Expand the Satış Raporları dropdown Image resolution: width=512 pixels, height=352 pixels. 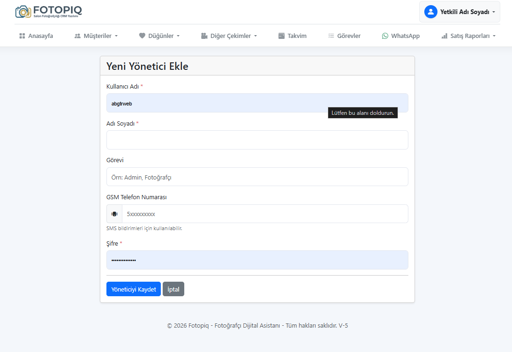point(468,36)
